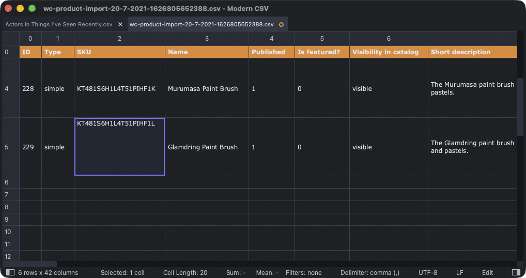Select column 6 via its number header
The height and width of the screenshot is (278, 526).
pyautogui.click(x=389, y=39)
